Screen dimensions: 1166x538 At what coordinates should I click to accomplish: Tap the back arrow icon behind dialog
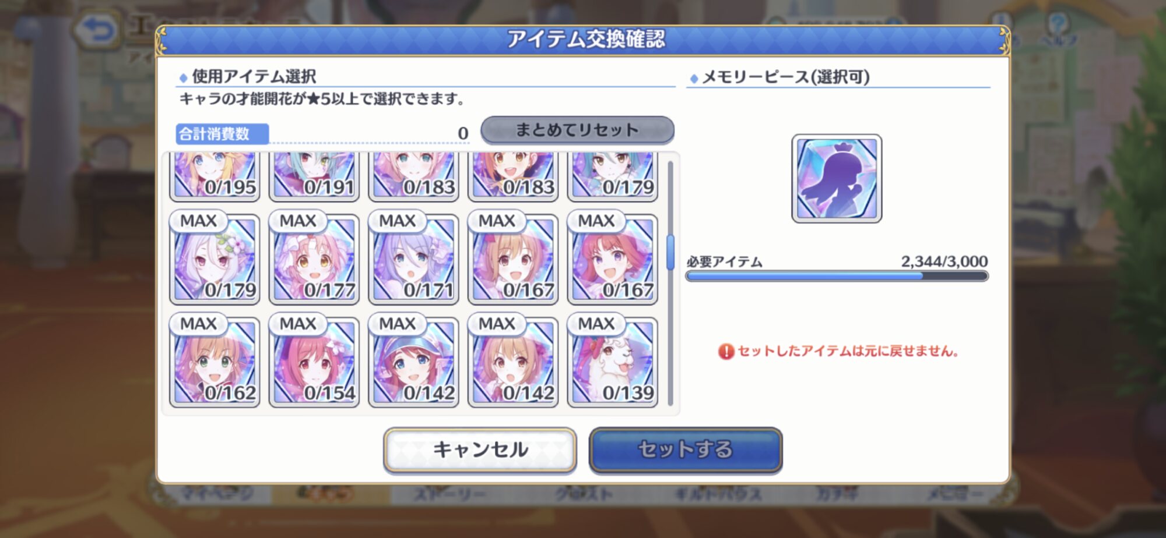[97, 29]
